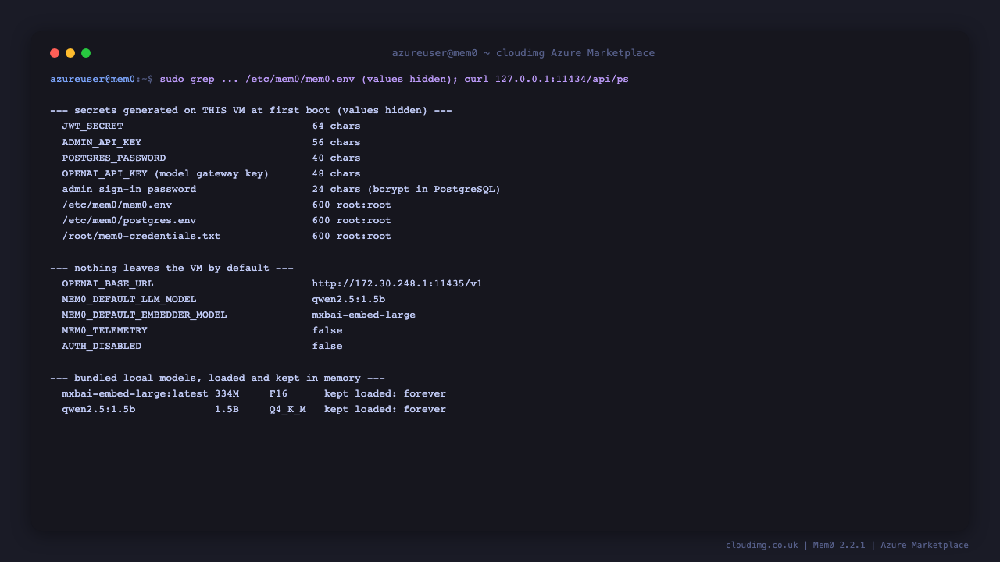
Task: Select the 'admin sign-in password' label
Action: pos(130,189)
